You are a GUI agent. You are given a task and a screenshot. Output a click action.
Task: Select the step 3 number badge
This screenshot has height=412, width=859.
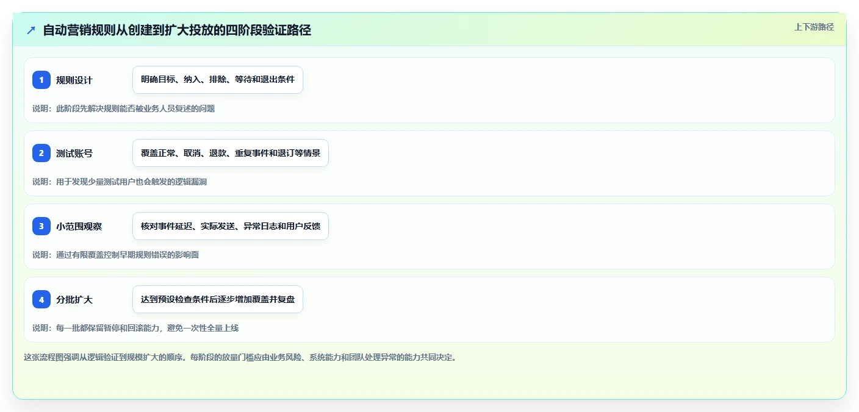[x=41, y=226]
